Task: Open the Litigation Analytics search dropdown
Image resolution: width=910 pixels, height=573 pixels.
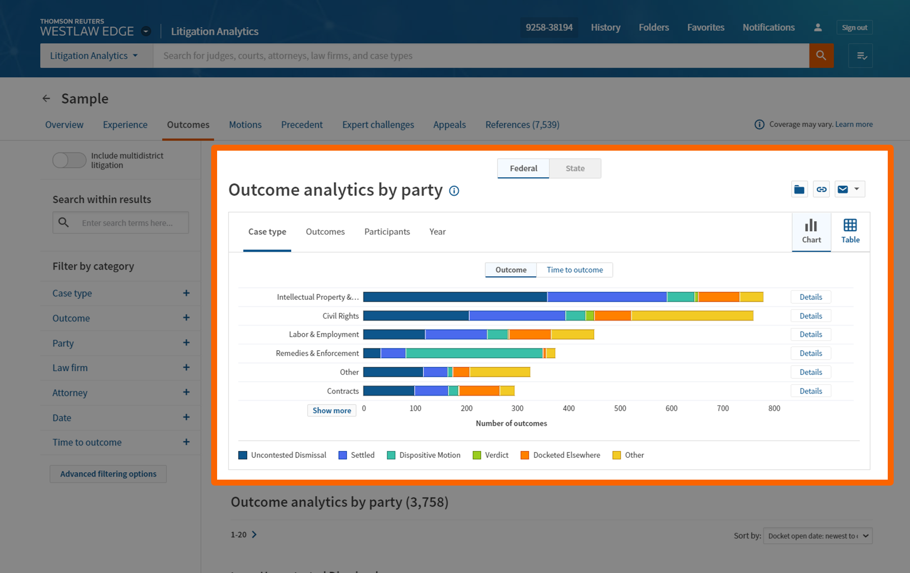Action: pyautogui.click(x=94, y=56)
